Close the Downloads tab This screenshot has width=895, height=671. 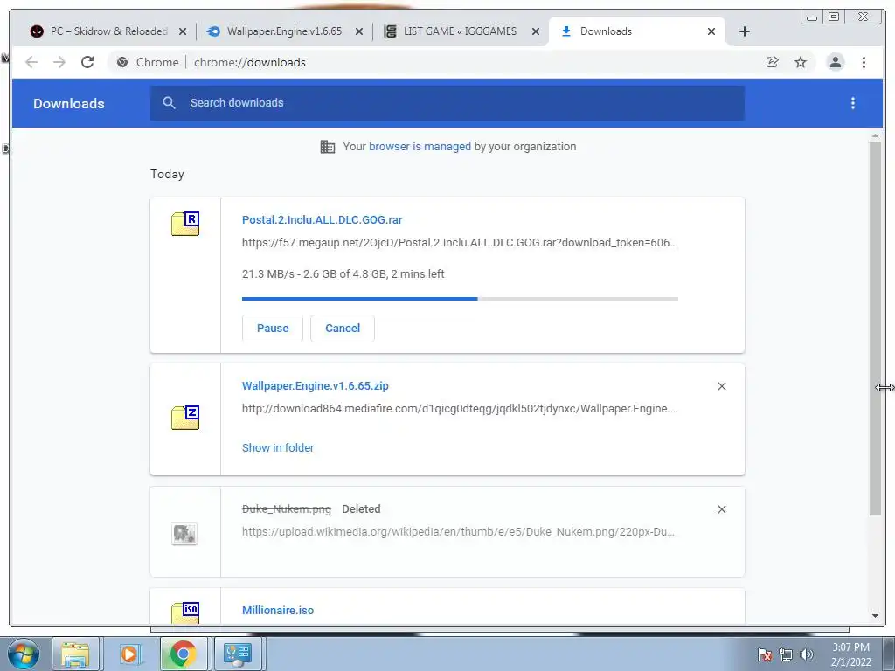[711, 32]
